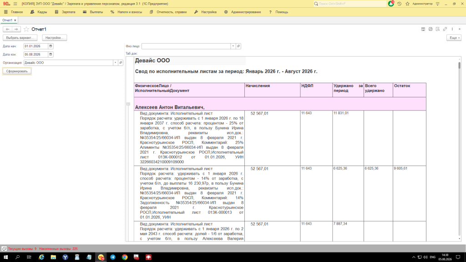Screen dimensions: 466x262
Task: Open Google Chrome from taskbar
Action: (125, 257)
